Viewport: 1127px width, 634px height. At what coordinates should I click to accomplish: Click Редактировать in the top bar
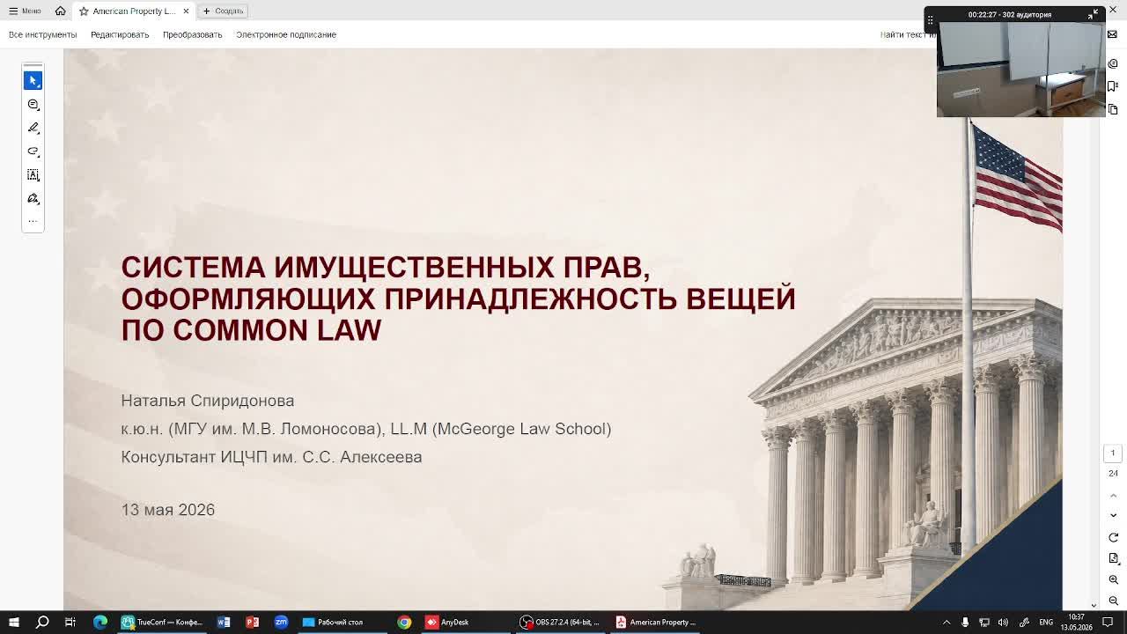(120, 34)
